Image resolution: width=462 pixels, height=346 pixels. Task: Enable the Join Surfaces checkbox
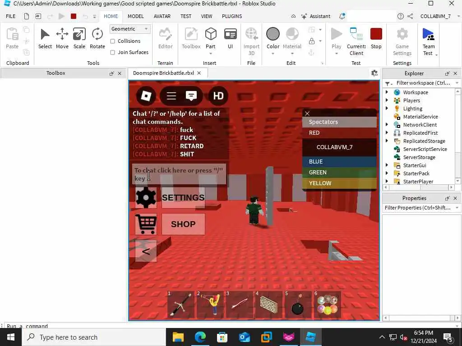point(112,52)
